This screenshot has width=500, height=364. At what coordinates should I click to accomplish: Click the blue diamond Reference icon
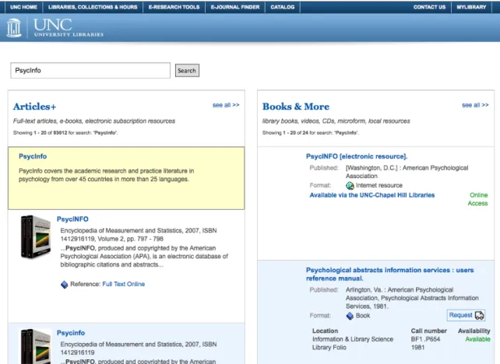coord(65,285)
